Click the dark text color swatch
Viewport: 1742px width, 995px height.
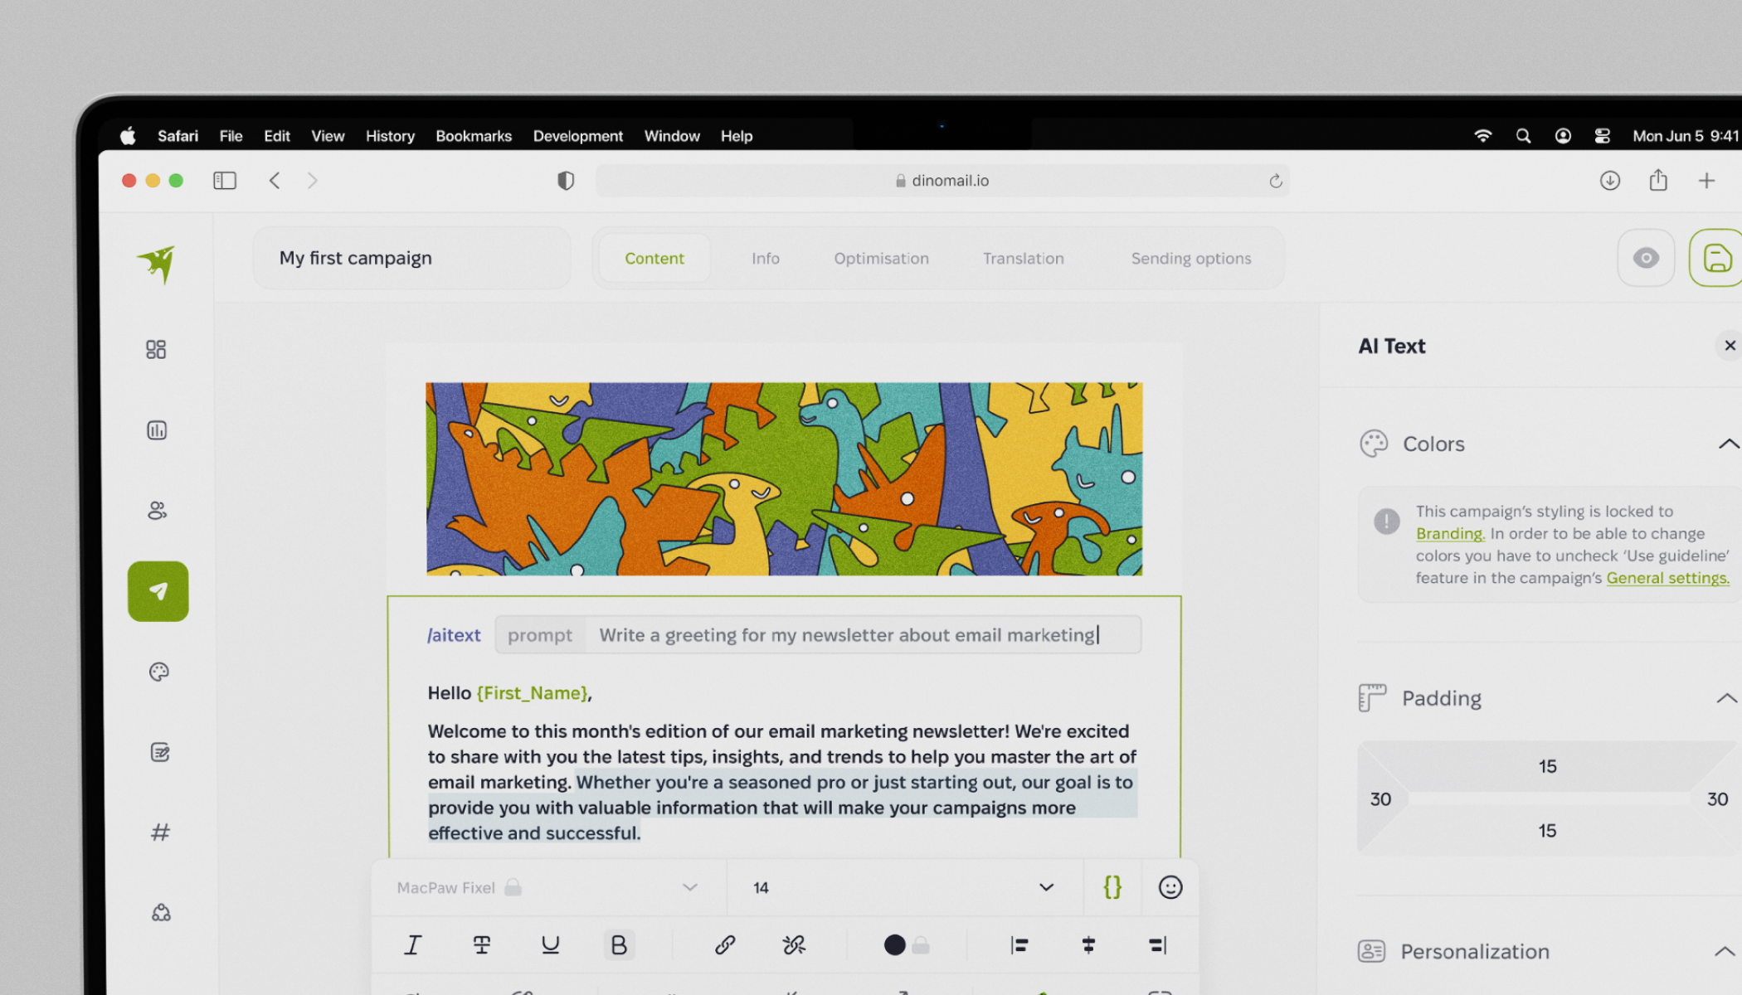tap(894, 944)
